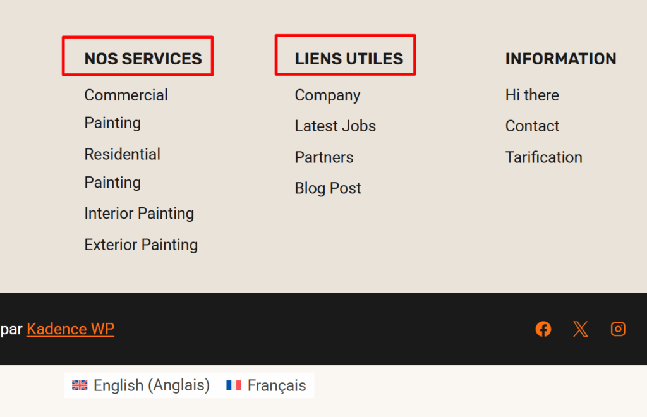Viewport: 647px width, 417px height.
Task: Open the Company page under Liens Utiles
Action: [327, 95]
